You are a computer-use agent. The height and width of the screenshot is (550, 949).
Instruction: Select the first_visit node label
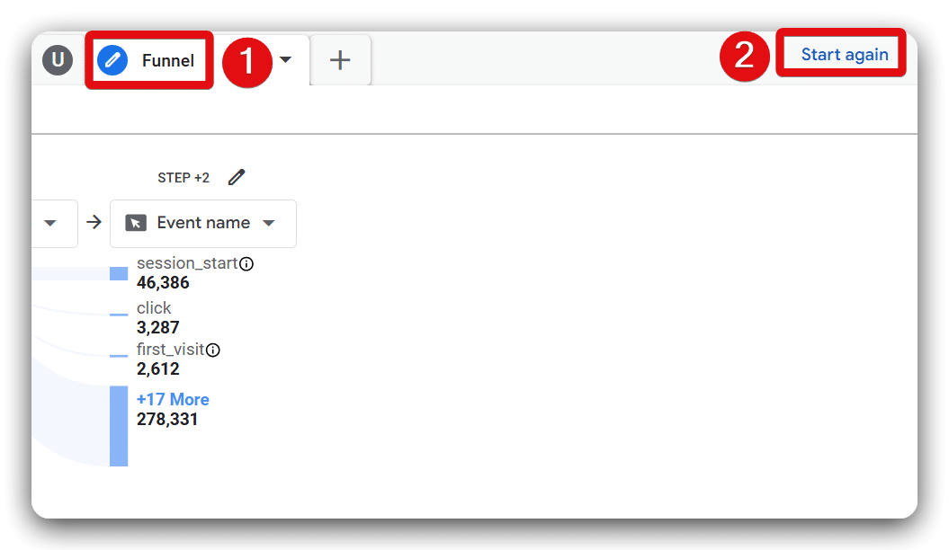coord(170,350)
